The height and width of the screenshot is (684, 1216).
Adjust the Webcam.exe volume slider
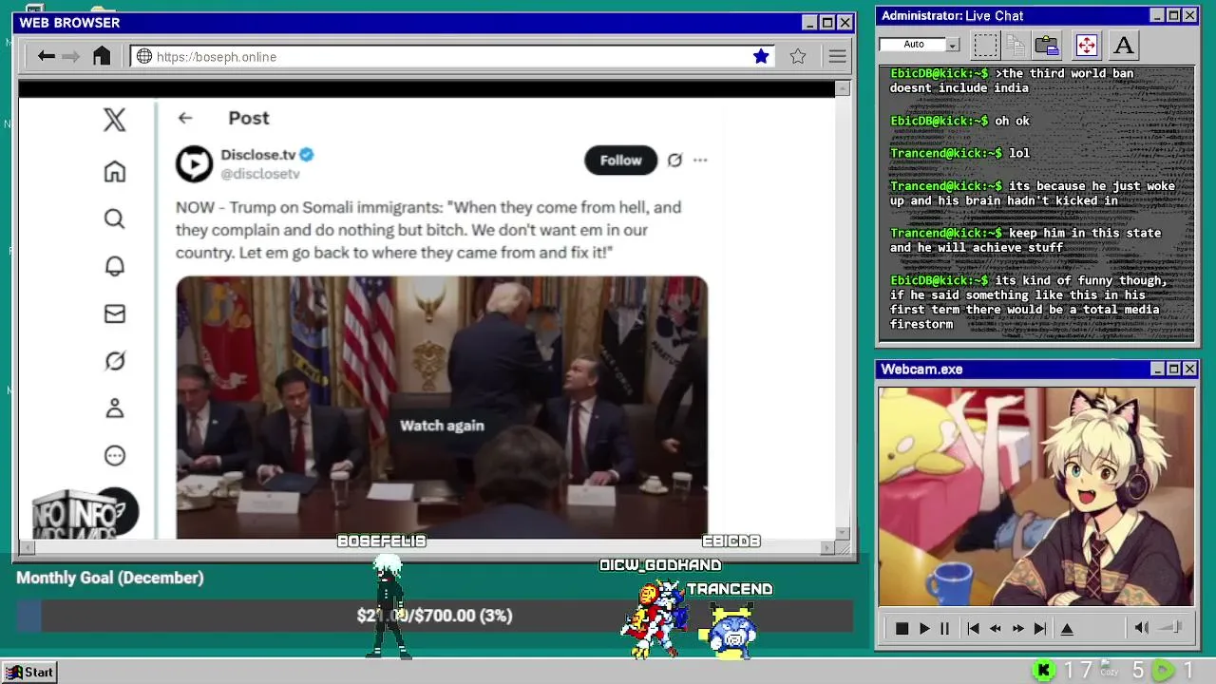[x=1171, y=627]
